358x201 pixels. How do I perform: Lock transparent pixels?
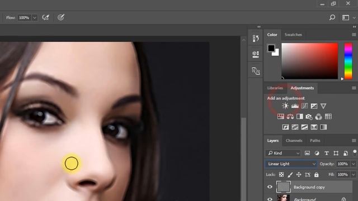tap(281, 175)
